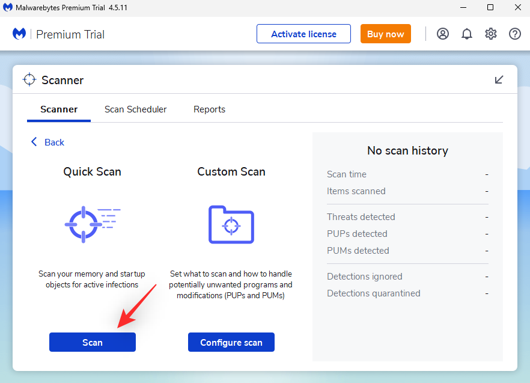The image size is (530, 383).
Task: Click the Malwarebytes logo in header
Action: pos(19,34)
